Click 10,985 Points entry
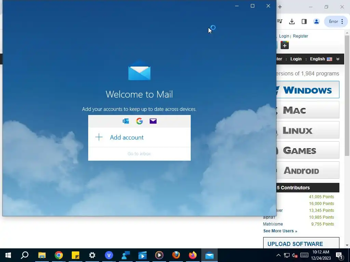This screenshot has height=262, width=350. (x=321, y=217)
